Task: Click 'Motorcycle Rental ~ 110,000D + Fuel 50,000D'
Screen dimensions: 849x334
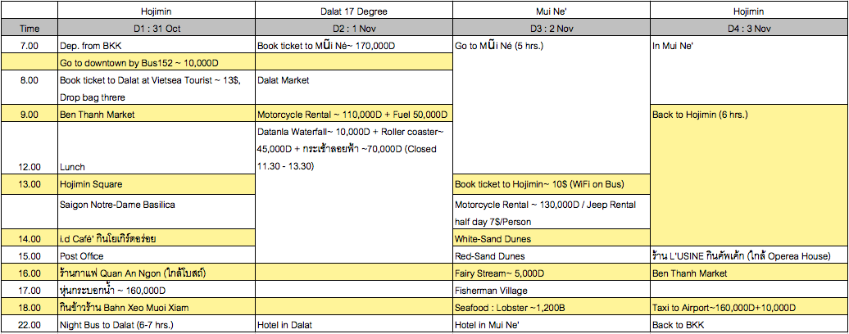Action: click(x=353, y=114)
